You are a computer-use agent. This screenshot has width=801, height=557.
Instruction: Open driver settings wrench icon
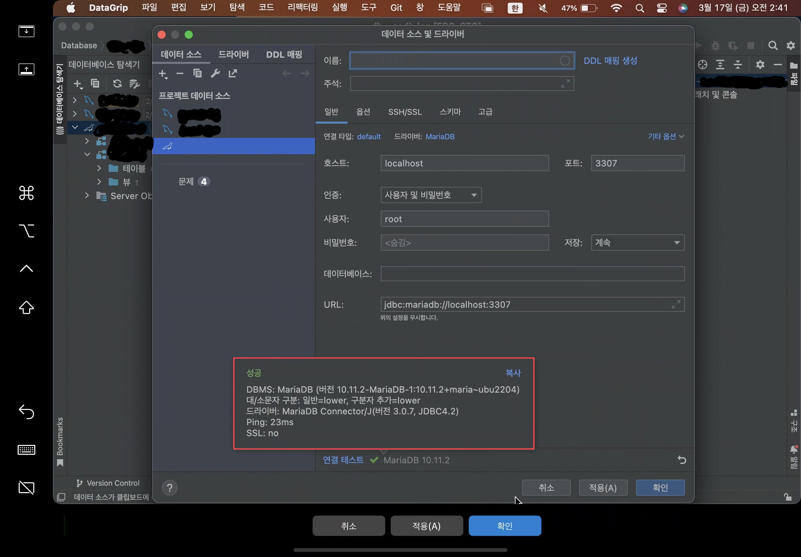215,73
